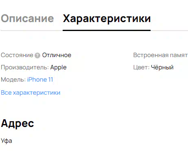Click the black underline beneath Характеристики
This screenshot has height=151, width=188.
[x=107, y=30]
